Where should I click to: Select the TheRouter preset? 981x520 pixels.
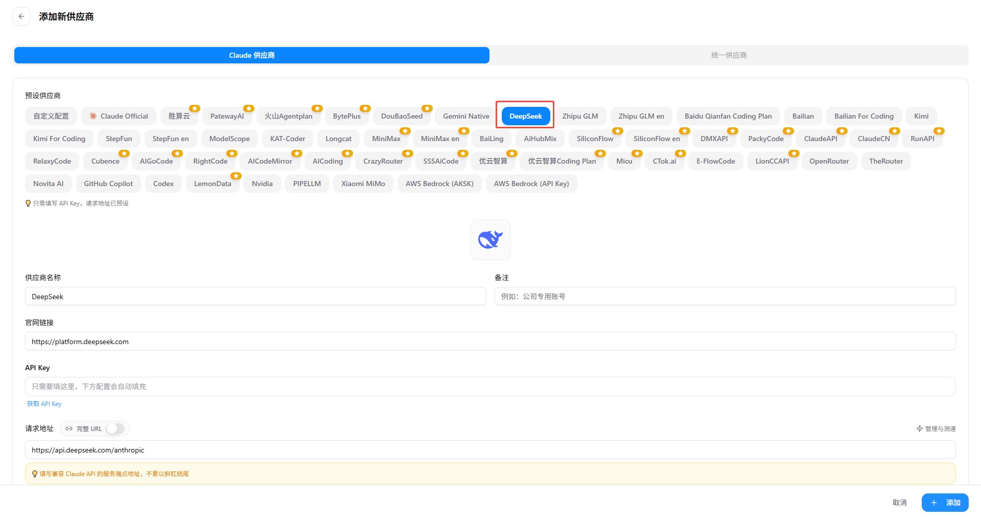coord(886,161)
